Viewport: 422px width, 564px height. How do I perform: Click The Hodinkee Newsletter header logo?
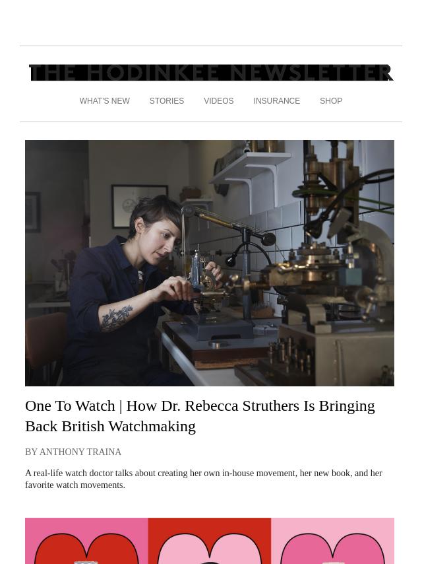(x=211, y=73)
